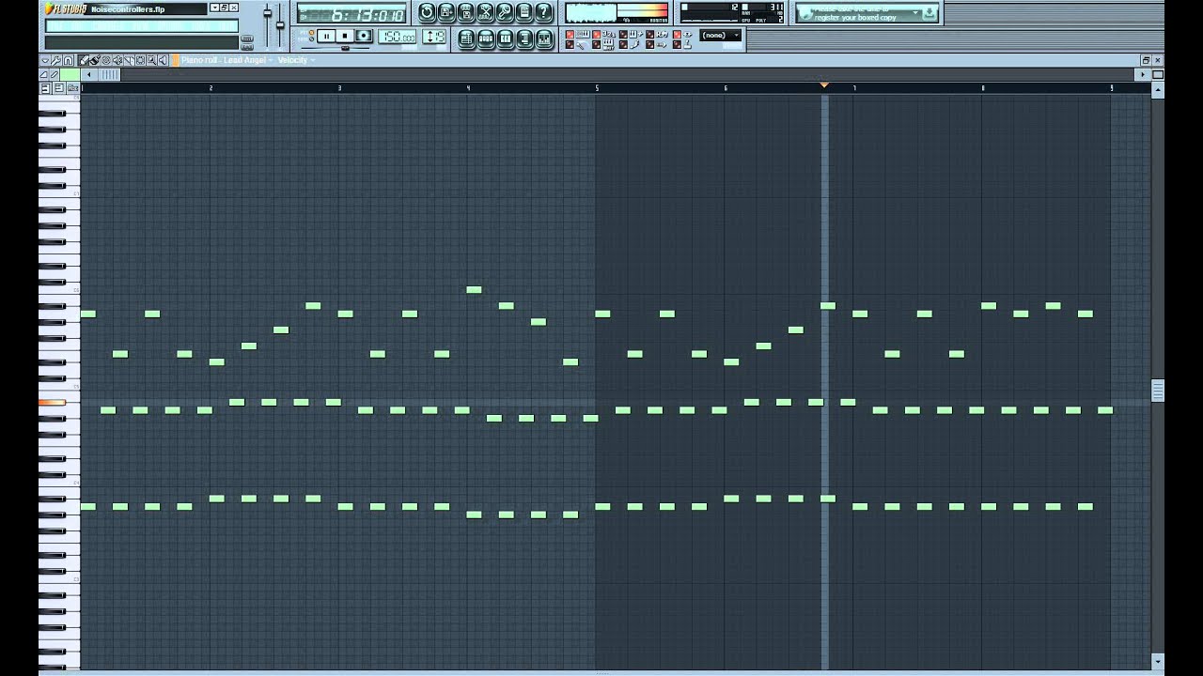Click the portamento triangle icon
The height and width of the screenshot is (676, 1203).
[44, 74]
